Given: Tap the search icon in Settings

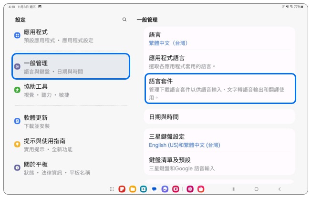Looking at the screenshot, I should tap(124, 20).
